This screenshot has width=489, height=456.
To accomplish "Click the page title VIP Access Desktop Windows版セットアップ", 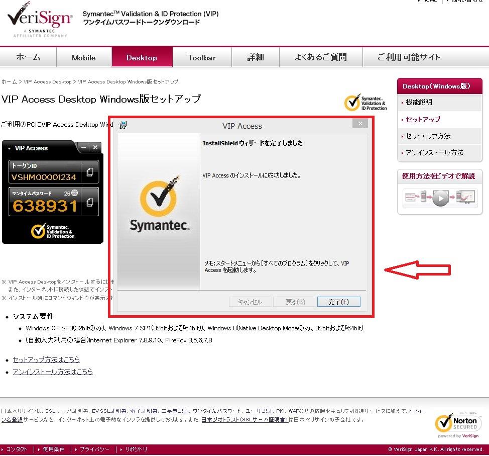I will (101, 99).
